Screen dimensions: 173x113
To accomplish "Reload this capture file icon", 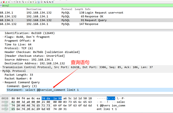I will (20, 2).
